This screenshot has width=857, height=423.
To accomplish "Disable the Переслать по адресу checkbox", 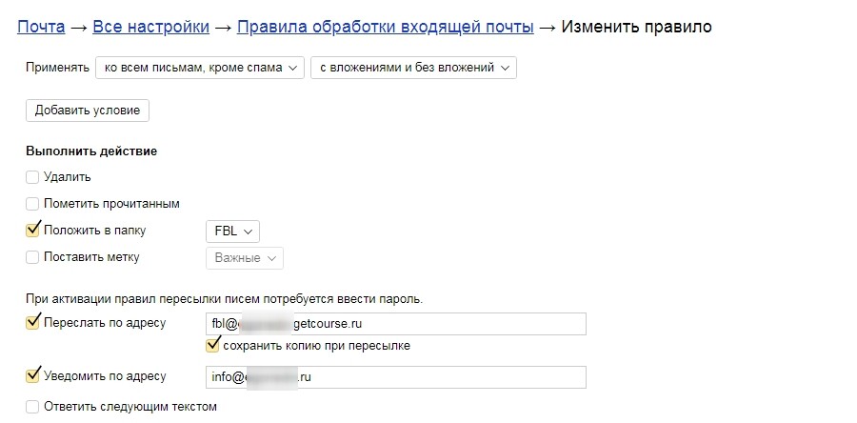I will pyautogui.click(x=33, y=322).
